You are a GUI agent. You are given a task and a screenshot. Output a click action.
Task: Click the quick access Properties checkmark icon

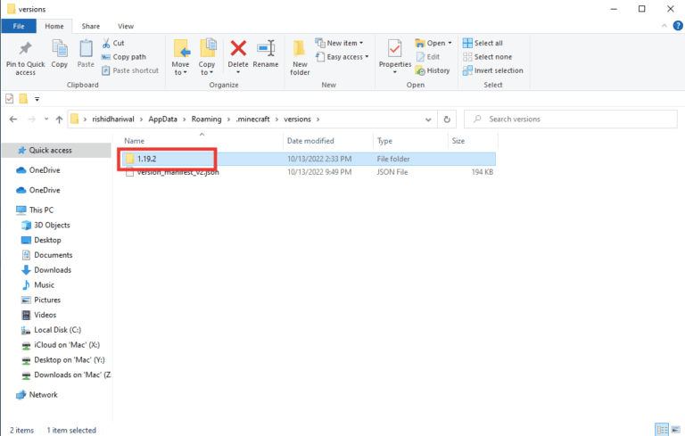[x=10, y=99]
